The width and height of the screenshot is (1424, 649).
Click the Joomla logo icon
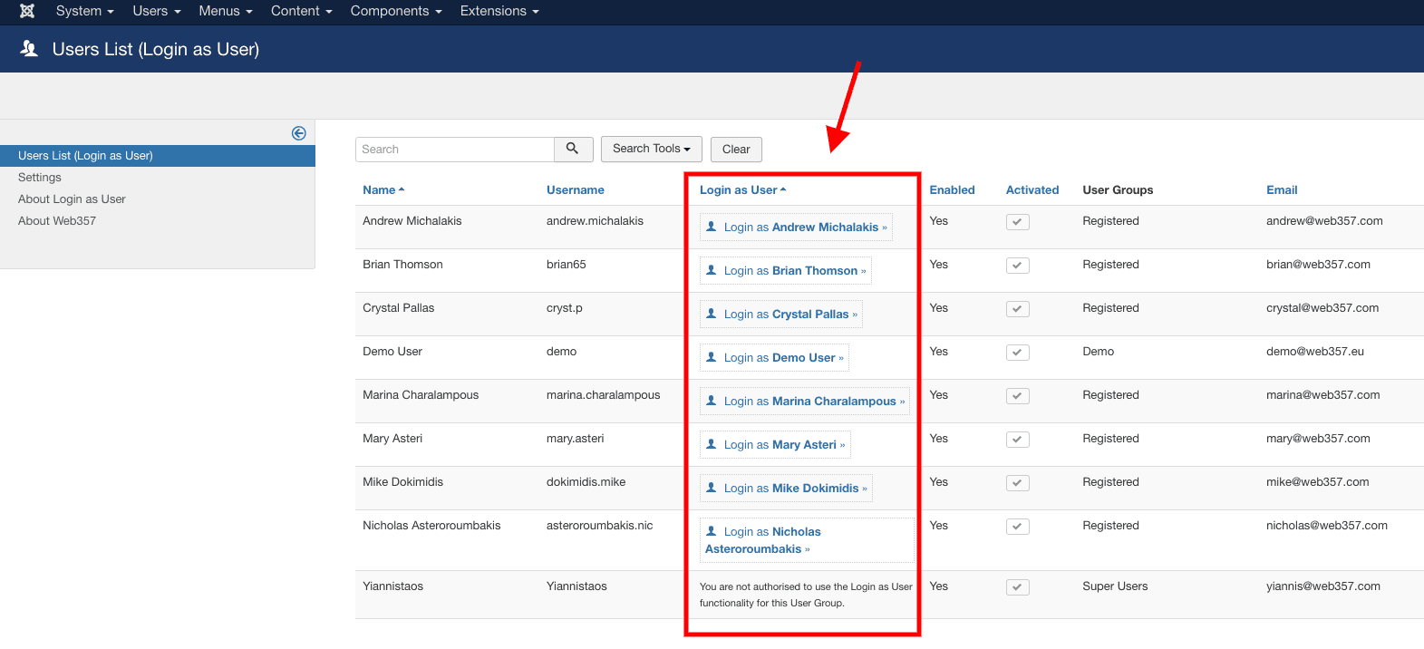[27, 11]
